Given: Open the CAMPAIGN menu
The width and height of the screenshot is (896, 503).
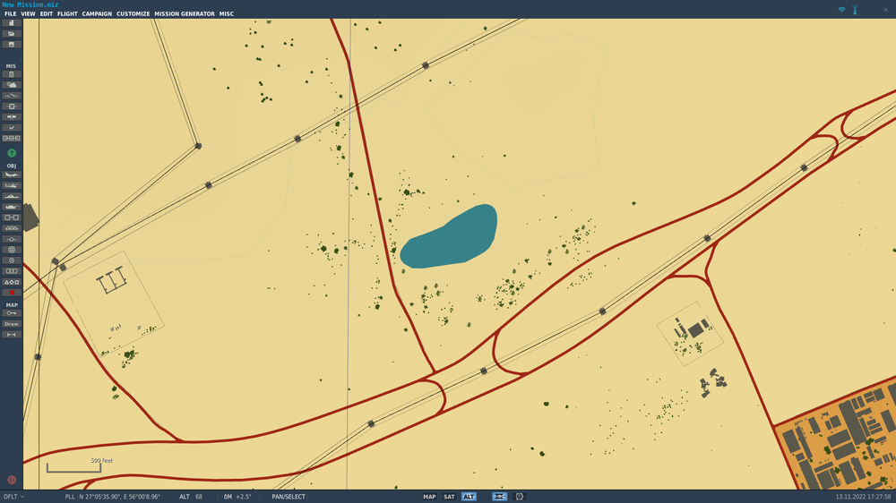Looking at the screenshot, I should 97,13.
